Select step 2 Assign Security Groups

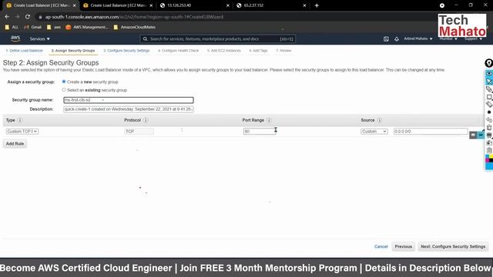click(x=73, y=51)
